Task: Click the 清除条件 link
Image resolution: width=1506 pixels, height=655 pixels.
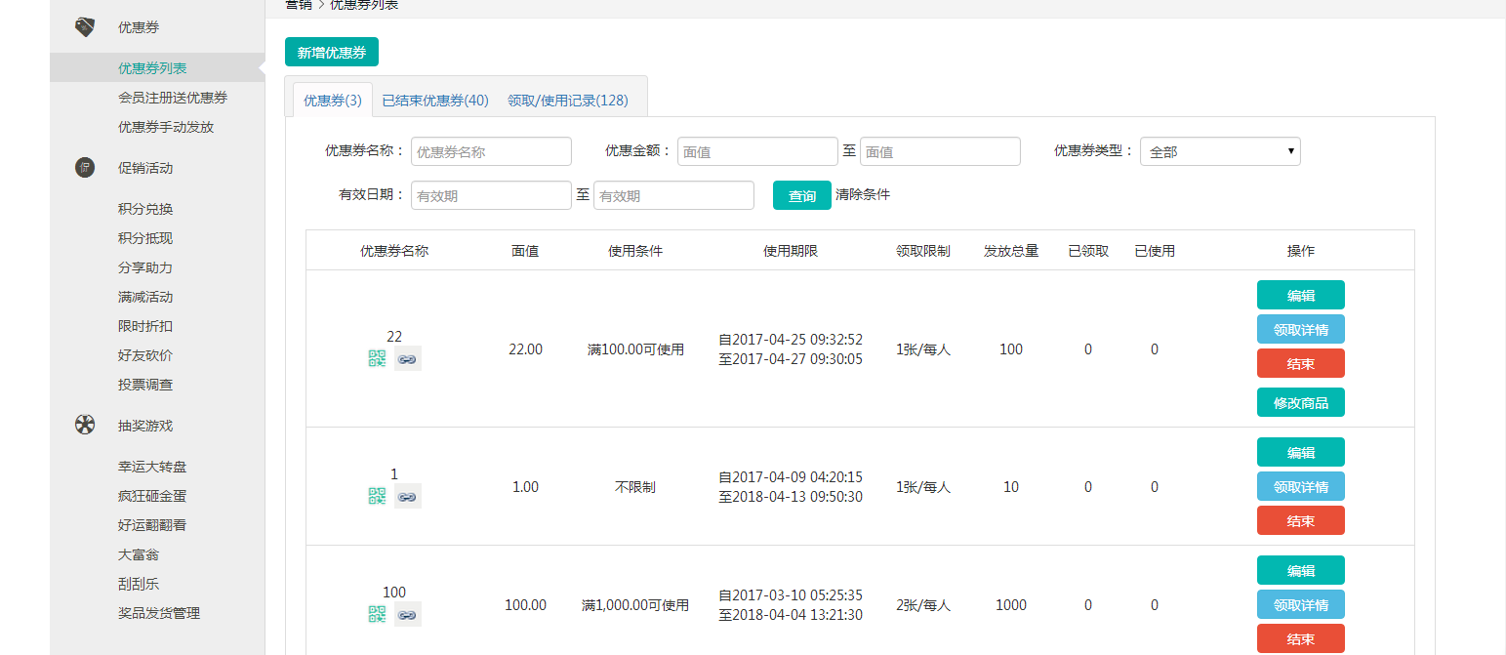Action: (863, 194)
